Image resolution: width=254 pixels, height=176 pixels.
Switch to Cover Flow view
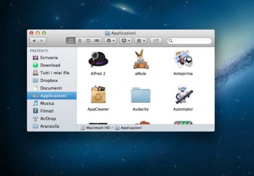click(x=97, y=41)
